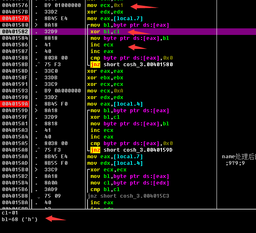
Task: Click the upward jump arrow at 0040158B
Action: click(x=38, y=65)
